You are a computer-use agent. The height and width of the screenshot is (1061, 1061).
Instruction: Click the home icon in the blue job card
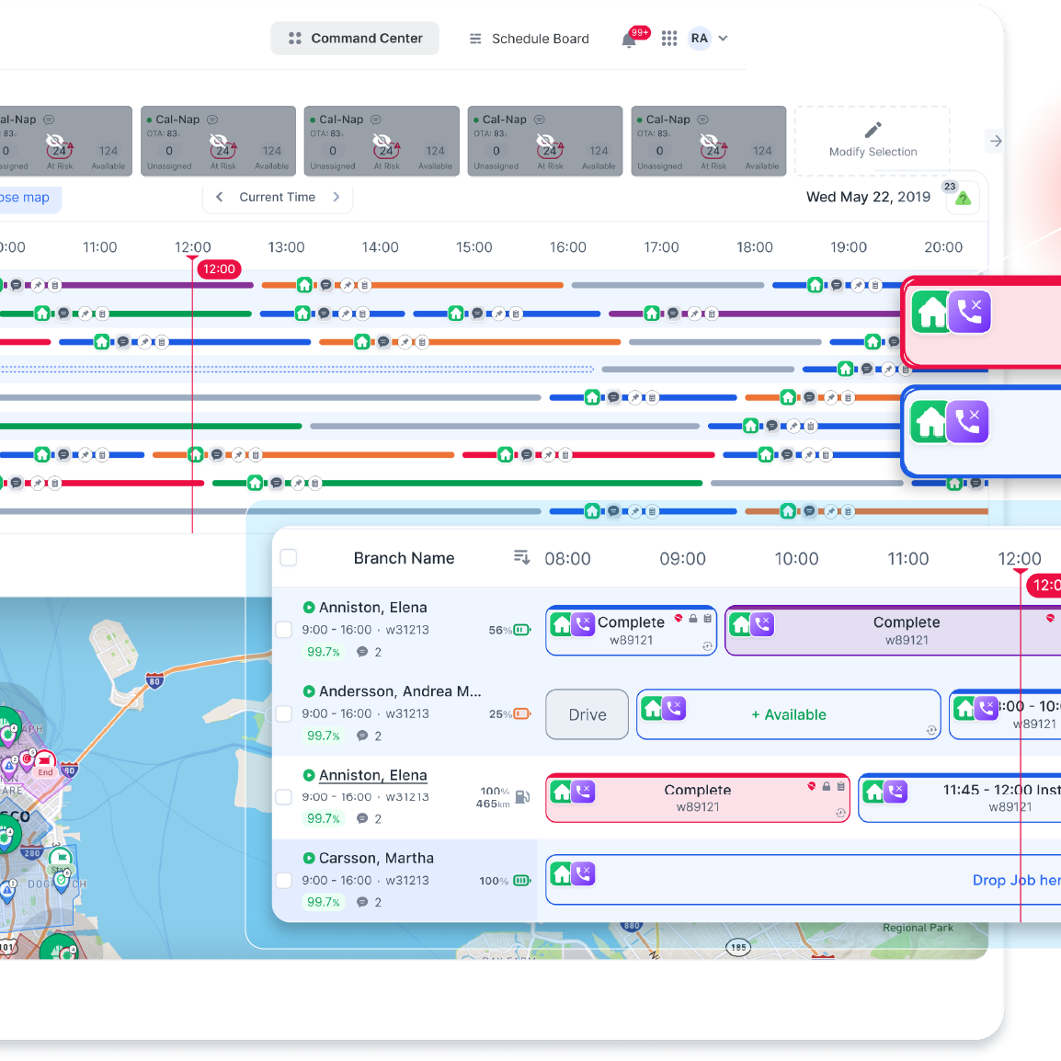(929, 422)
